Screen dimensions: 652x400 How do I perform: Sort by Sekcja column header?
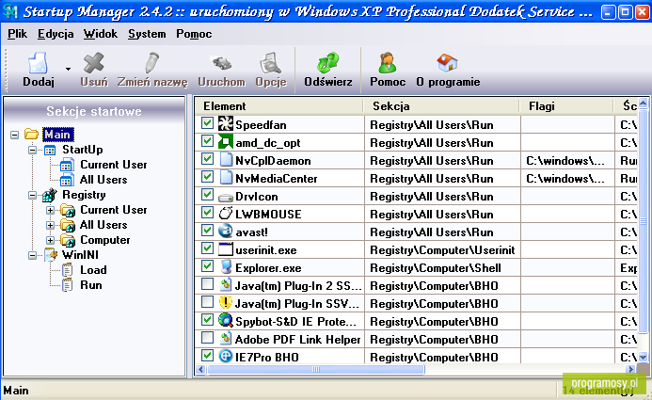[x=441, y=106]
